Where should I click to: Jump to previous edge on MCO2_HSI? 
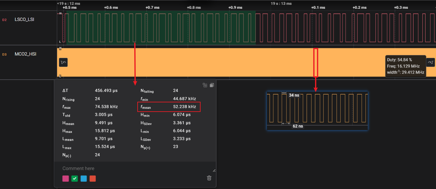(63, 63)
